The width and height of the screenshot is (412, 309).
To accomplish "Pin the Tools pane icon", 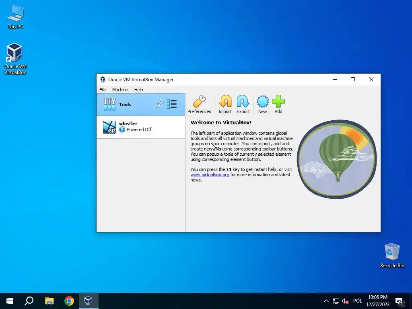I will [159, 104].
